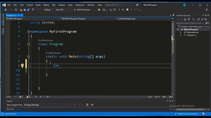Open the MyFirstProgram.Program class navigation dropdown
Screen dimensions: 211x118
(x=88, y=19)
